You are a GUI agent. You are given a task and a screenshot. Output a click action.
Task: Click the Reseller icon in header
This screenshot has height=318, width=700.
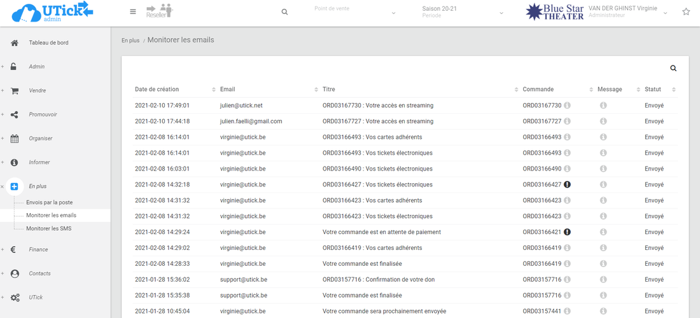(159, 11)
